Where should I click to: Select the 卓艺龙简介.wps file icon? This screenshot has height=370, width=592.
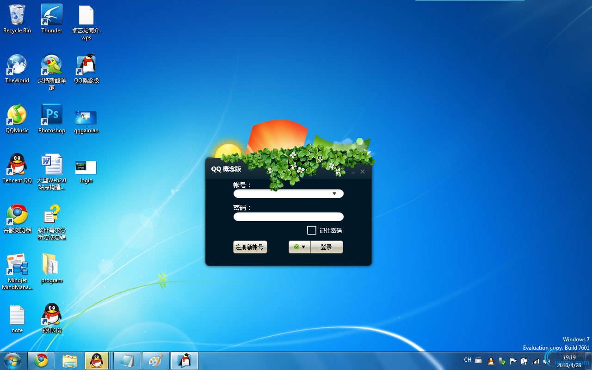86,22
